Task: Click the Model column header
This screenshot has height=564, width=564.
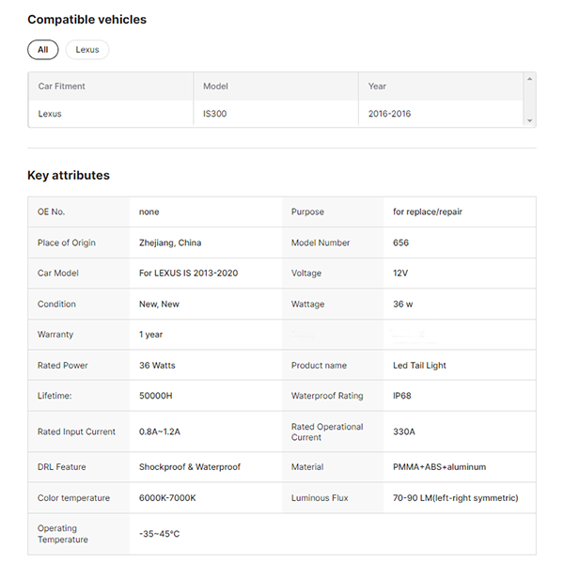Action: pyautogui.click(x=216, y=86)
